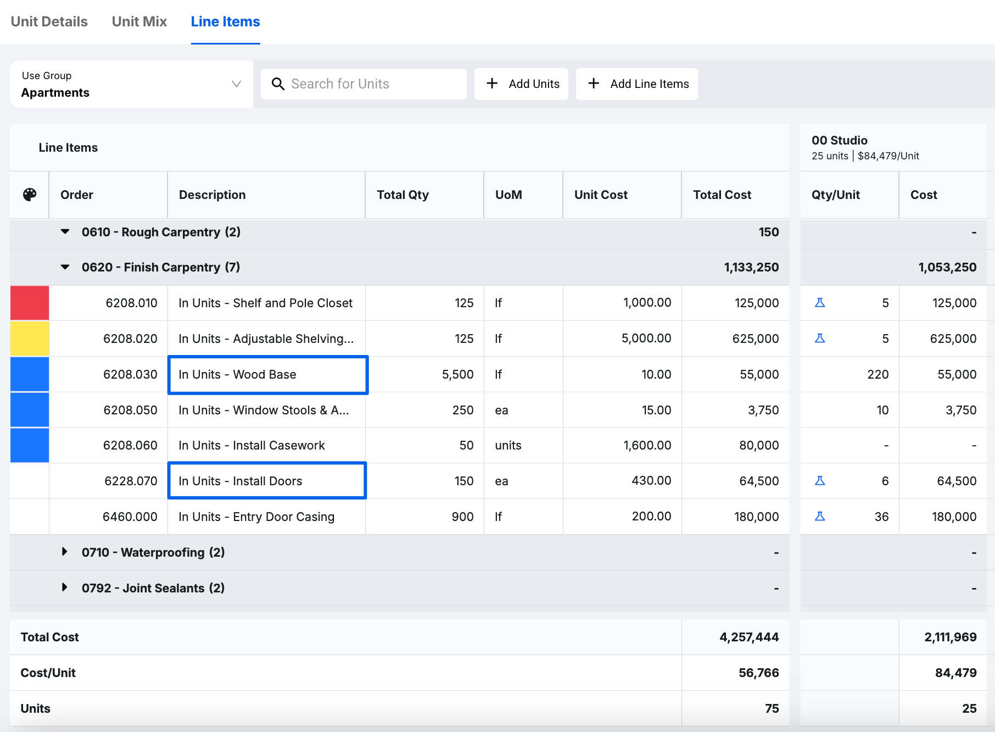Click the plus icon for Add Units

pyautogui.click(x=492, y=84)
